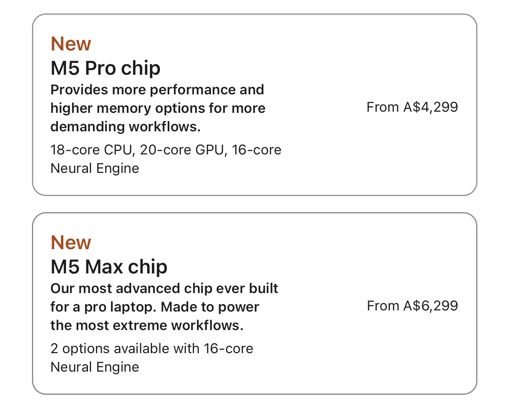Screen dimensions: 509x409
Task: Choose the option priced From A$4,299
Action: (x=412, y=107)
